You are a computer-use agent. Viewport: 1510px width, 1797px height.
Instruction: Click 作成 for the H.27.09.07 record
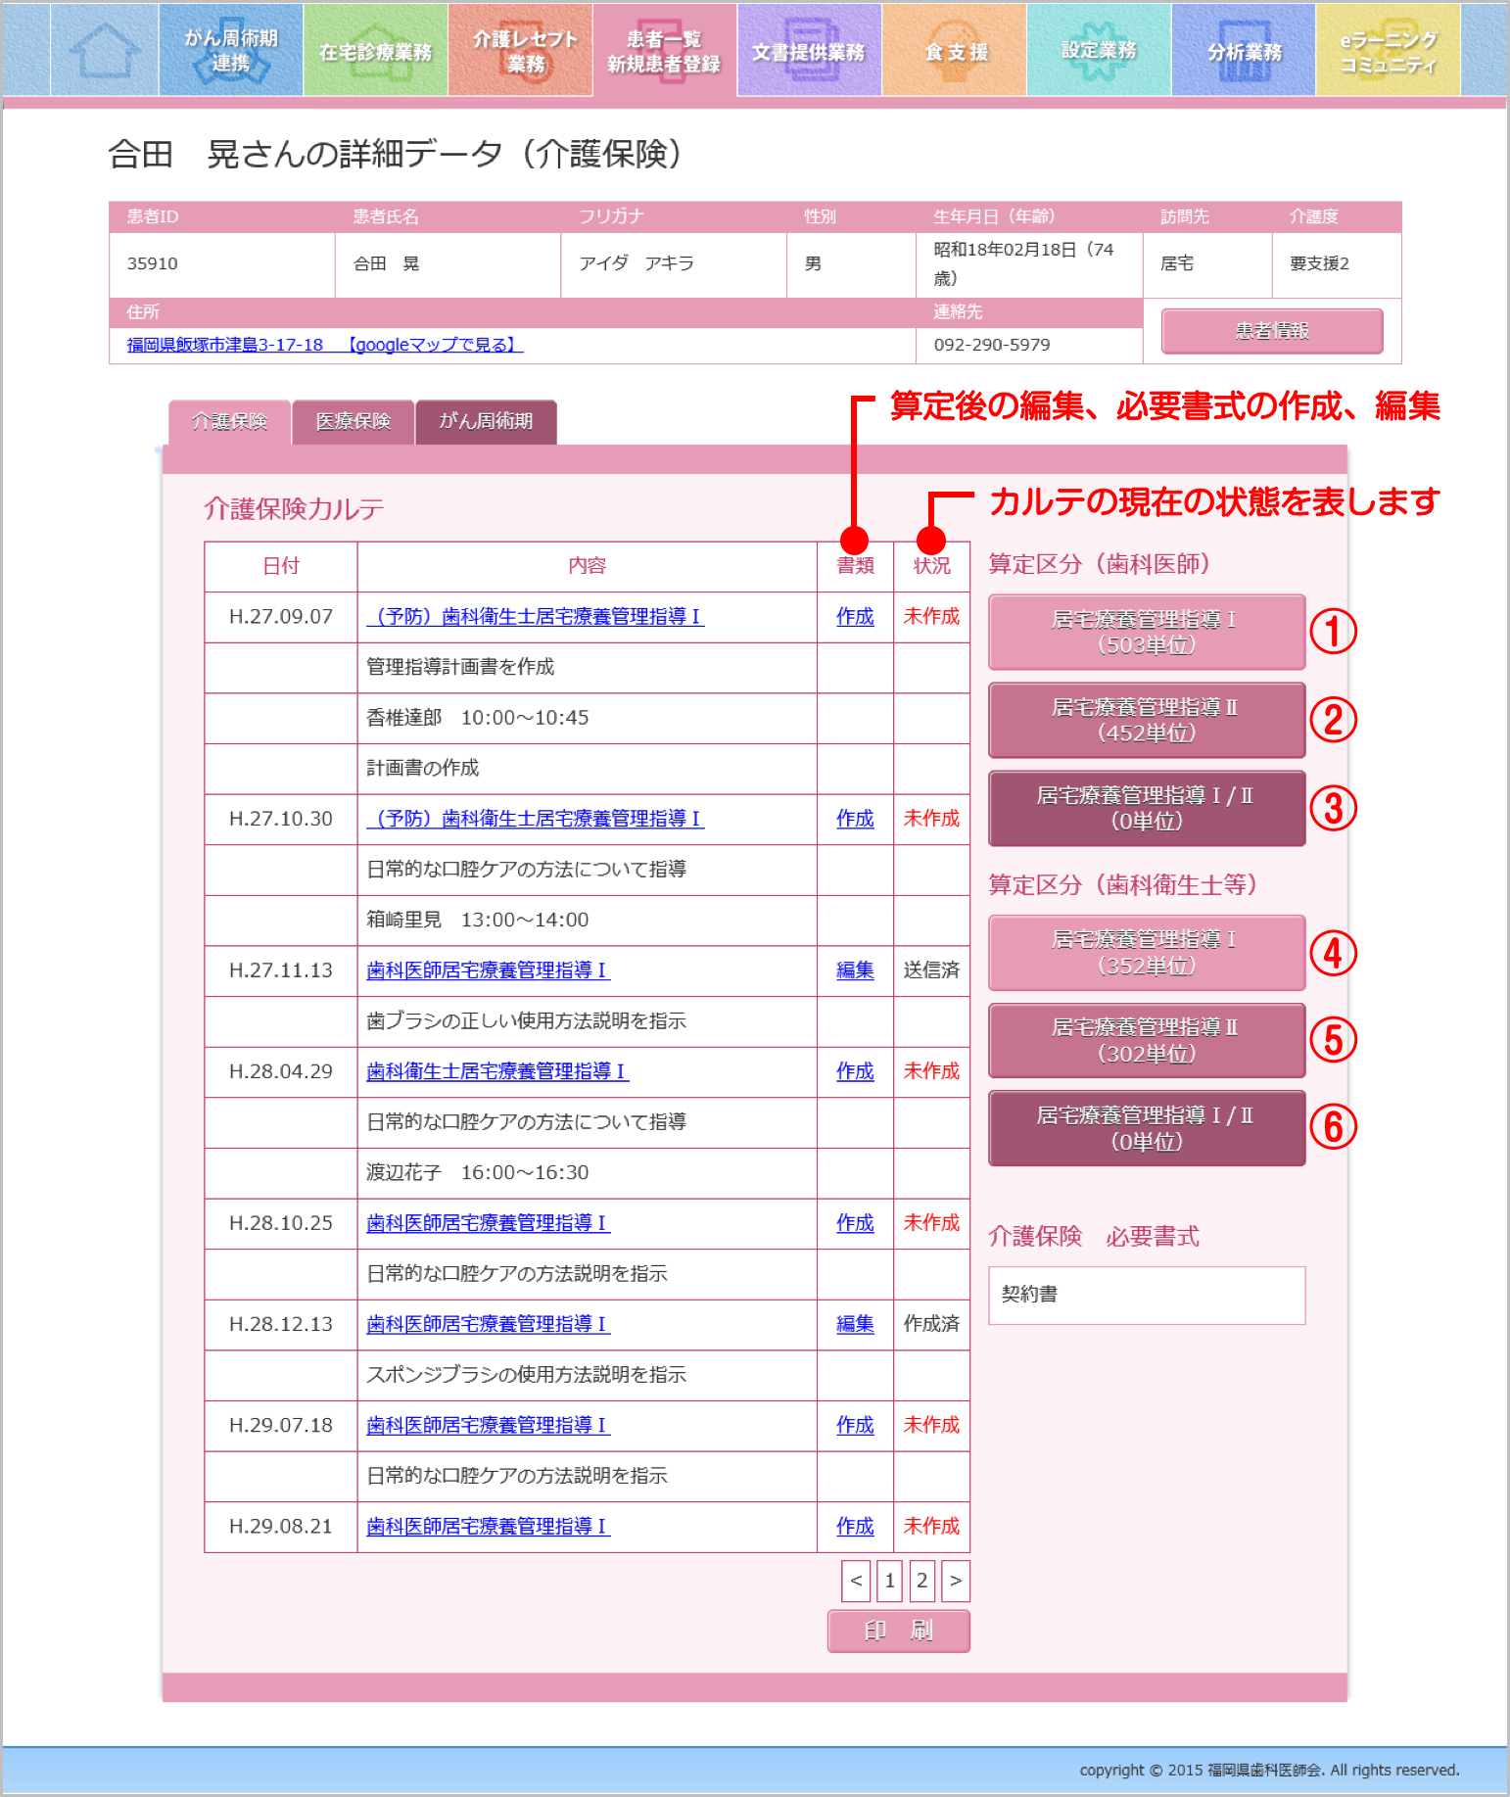click(x=855, y=617)
